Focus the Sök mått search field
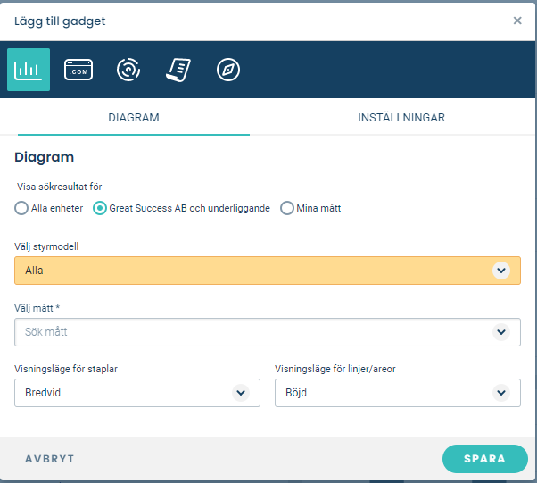The image size is (537, 483). [268, 332]
